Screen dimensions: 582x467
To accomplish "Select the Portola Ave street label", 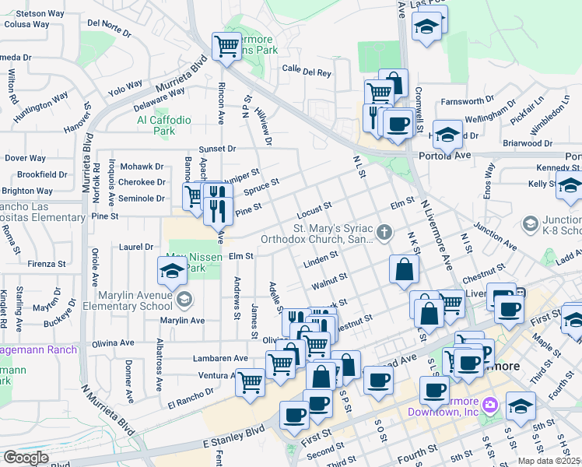I will coord(444,156).
